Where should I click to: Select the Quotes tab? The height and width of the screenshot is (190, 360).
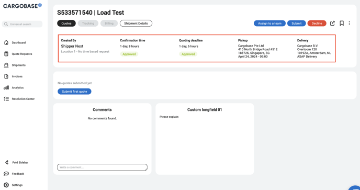(66, 23)
